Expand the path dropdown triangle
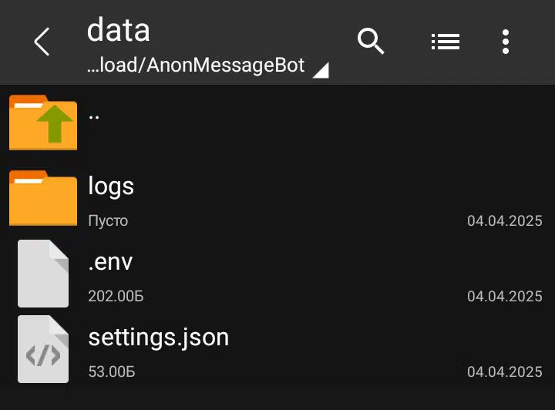Screen dimensions: 555x410 coord(321,70)
